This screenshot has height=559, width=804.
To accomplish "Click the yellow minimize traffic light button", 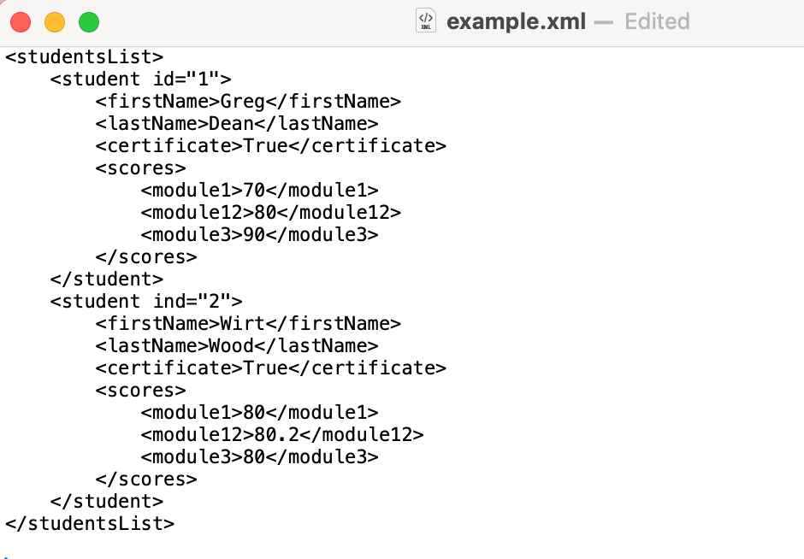I will [x=53, y=21].
